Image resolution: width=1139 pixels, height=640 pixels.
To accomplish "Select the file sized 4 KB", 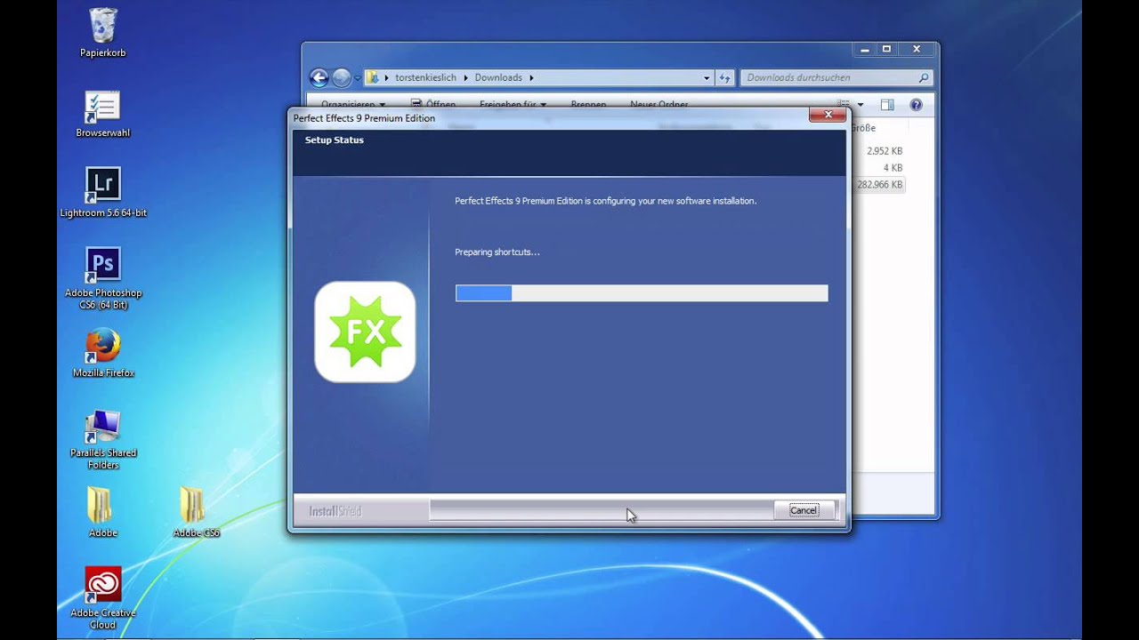I will (893, 168).
